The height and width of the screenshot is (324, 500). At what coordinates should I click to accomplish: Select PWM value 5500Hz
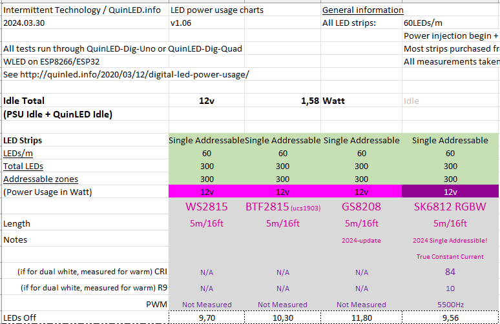450,305
